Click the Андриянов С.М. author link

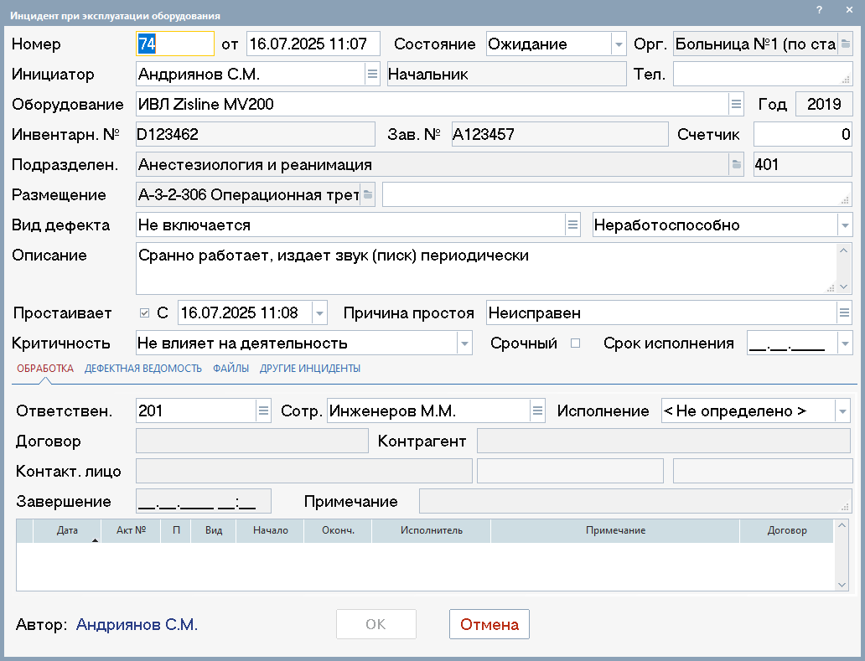[x=137, y=624]
